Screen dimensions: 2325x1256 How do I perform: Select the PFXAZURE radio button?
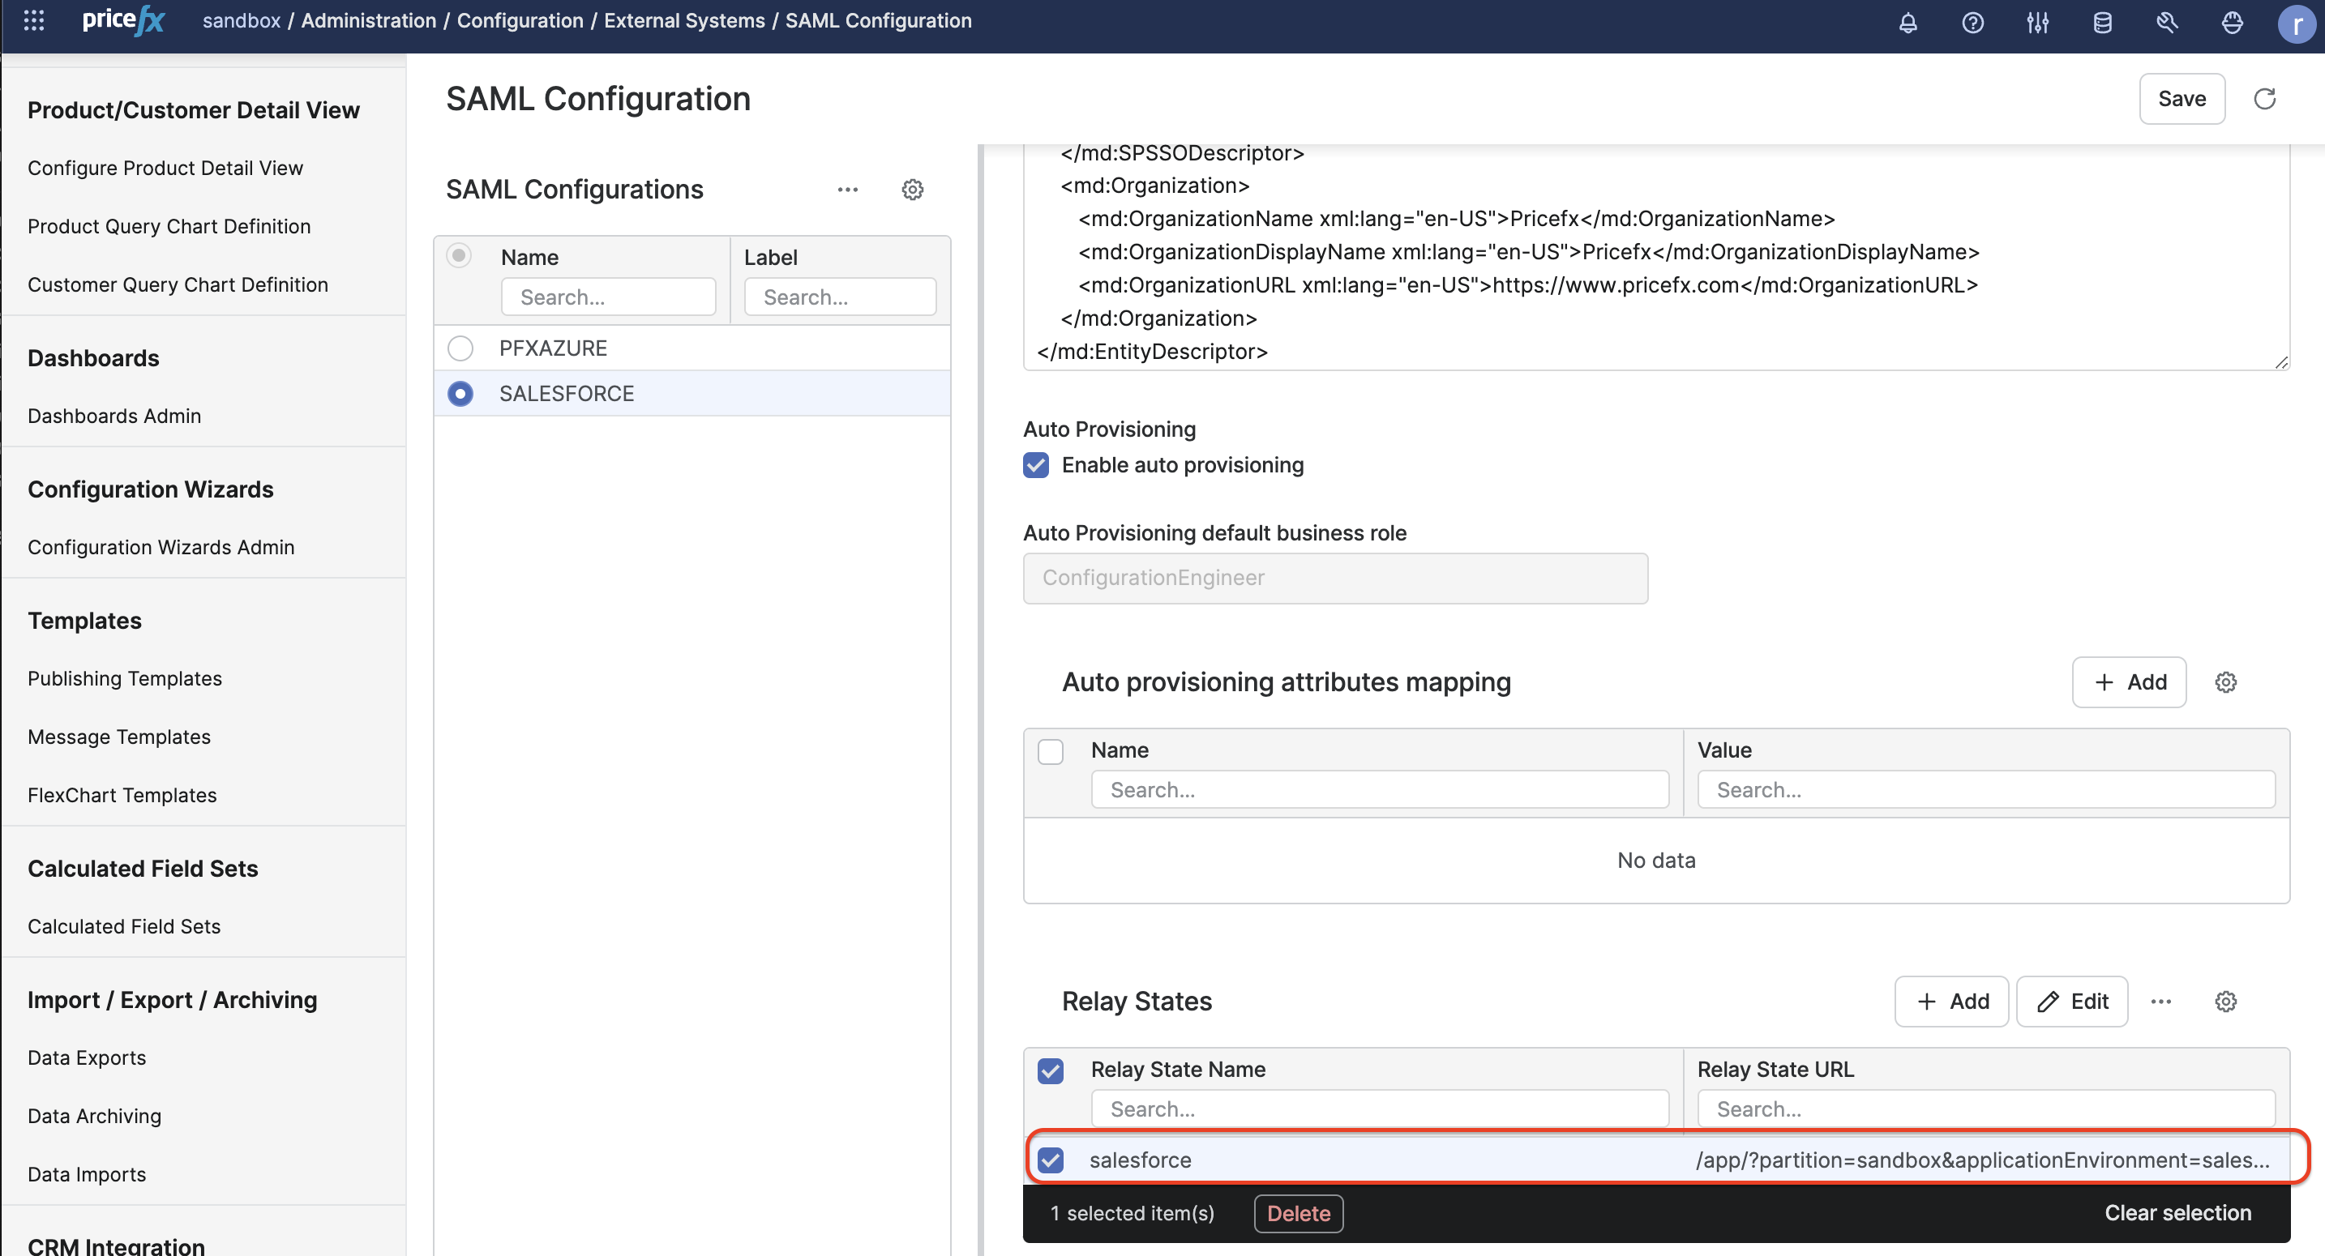tap(460, 348)
